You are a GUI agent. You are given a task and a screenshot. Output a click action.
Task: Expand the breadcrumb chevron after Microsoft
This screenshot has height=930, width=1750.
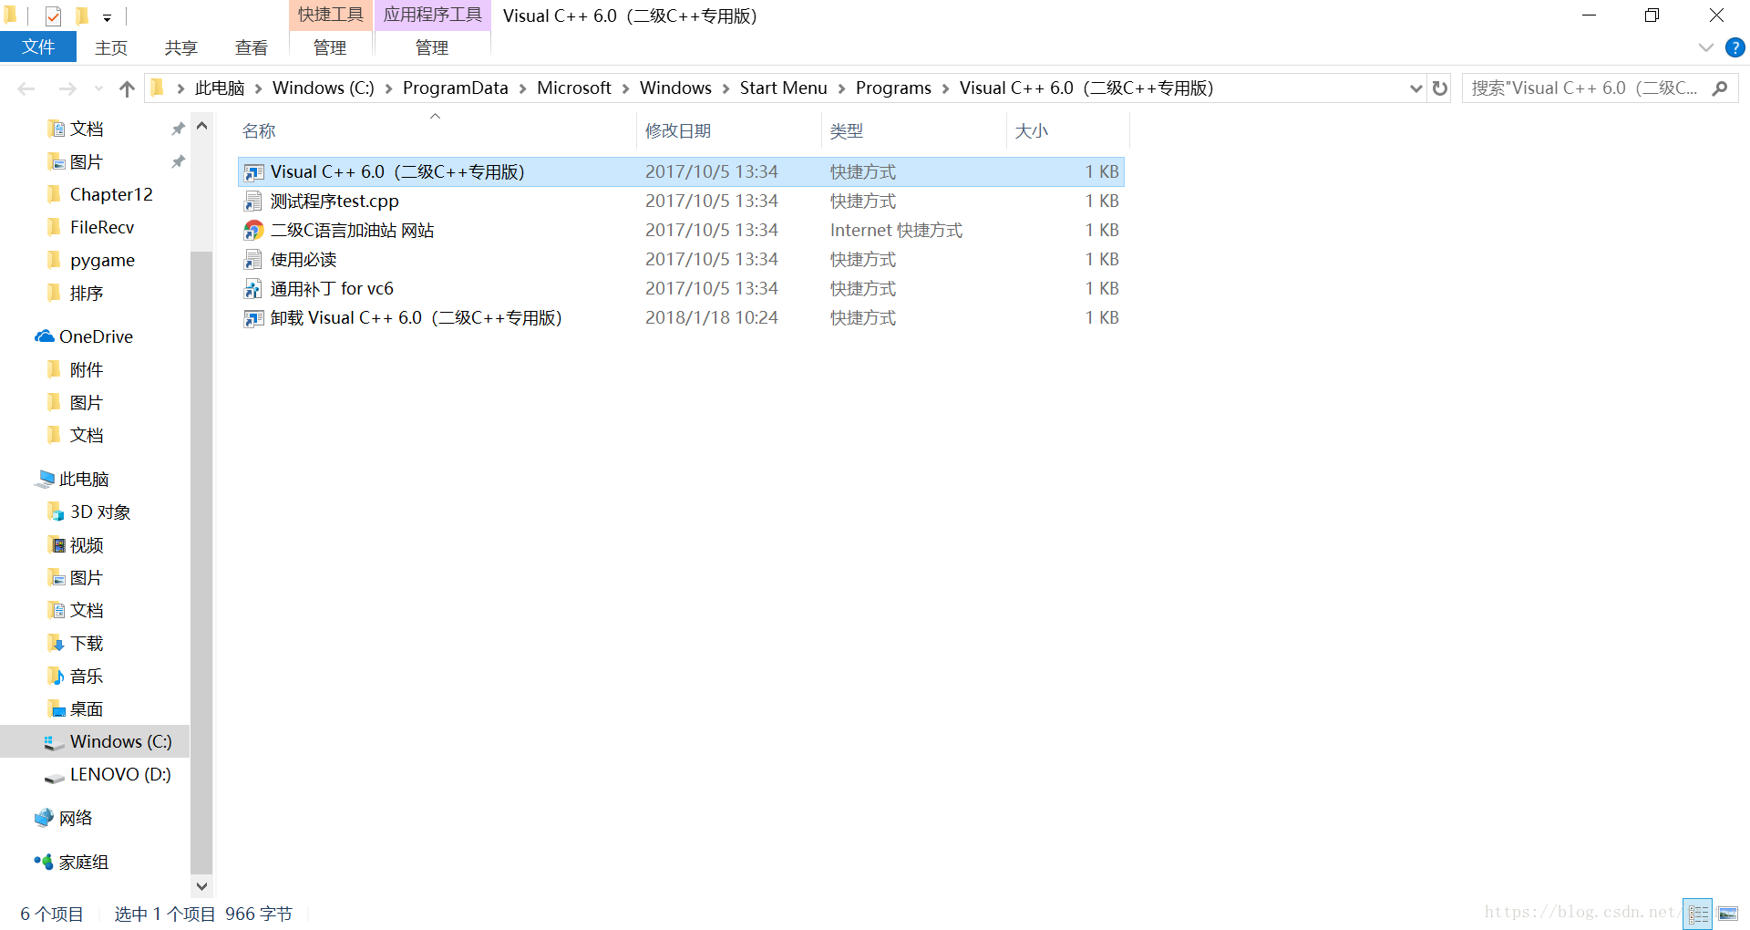click(625, 88)
